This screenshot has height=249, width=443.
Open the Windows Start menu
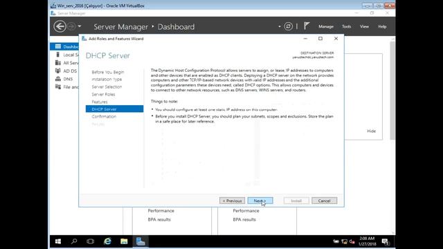(x=58, y=241)
